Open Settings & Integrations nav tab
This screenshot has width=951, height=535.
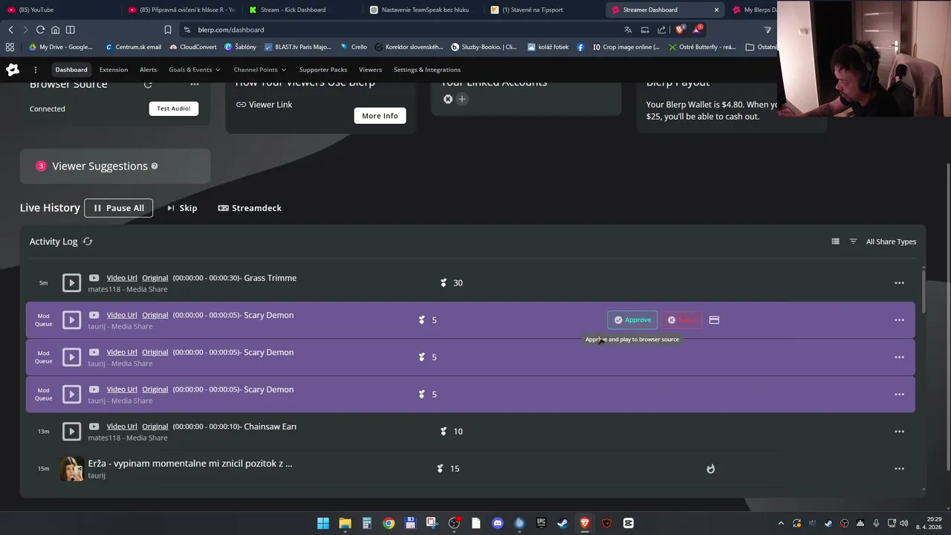(427, 70)
